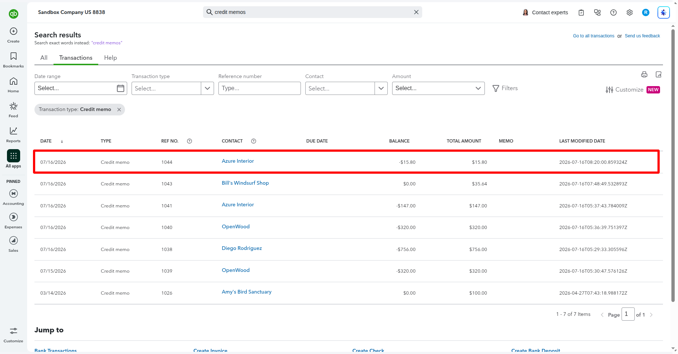The width and height of the screenshot is (678, 354).
Task: Switch to the Help tab
Action: (110, 58)
